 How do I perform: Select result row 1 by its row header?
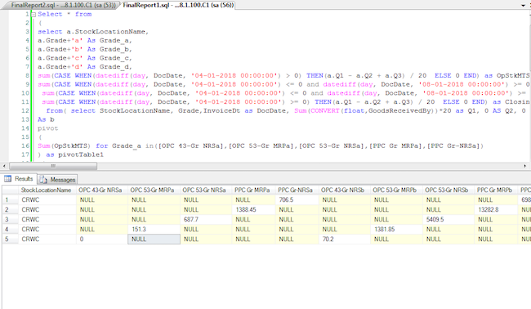(10, 200)
